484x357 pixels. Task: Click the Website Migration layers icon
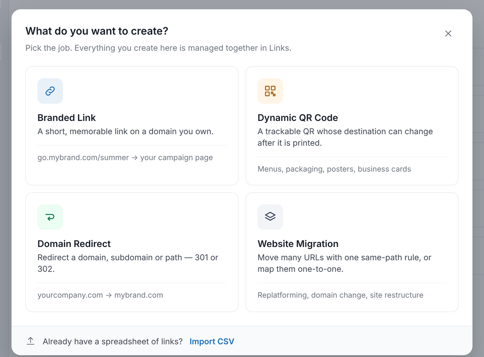coord(270,217)
